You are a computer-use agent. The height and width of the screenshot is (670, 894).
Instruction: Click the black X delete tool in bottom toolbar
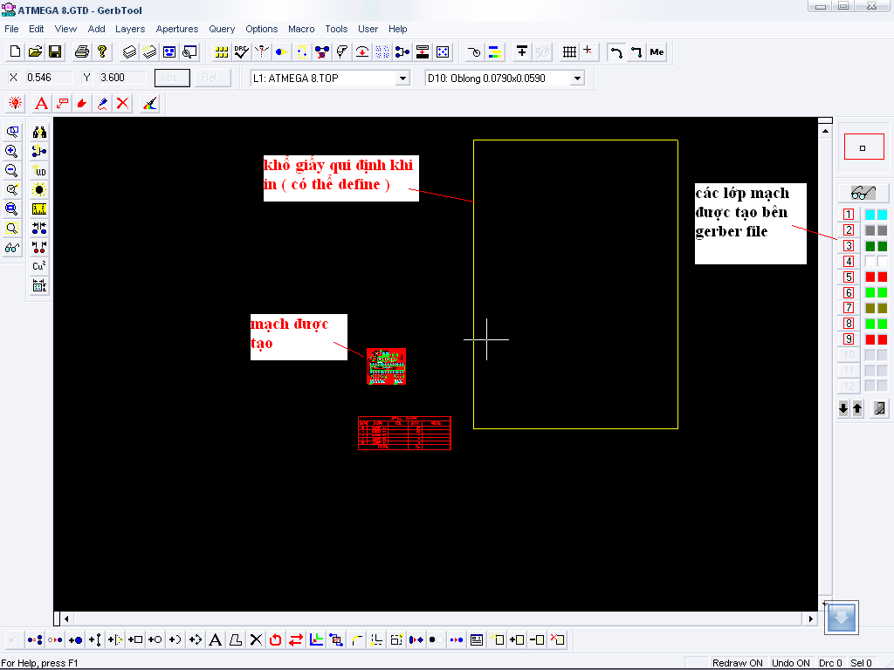(x=256, y=639)
